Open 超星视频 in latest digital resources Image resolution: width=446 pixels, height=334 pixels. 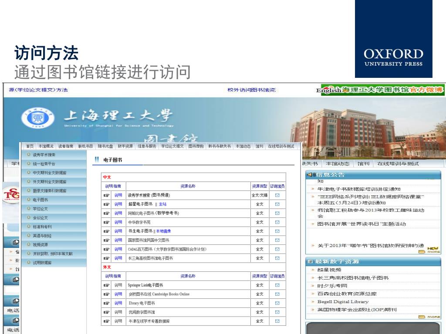329,270
